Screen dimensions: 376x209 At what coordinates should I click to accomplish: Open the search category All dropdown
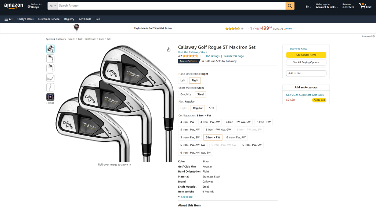[53, 6]
